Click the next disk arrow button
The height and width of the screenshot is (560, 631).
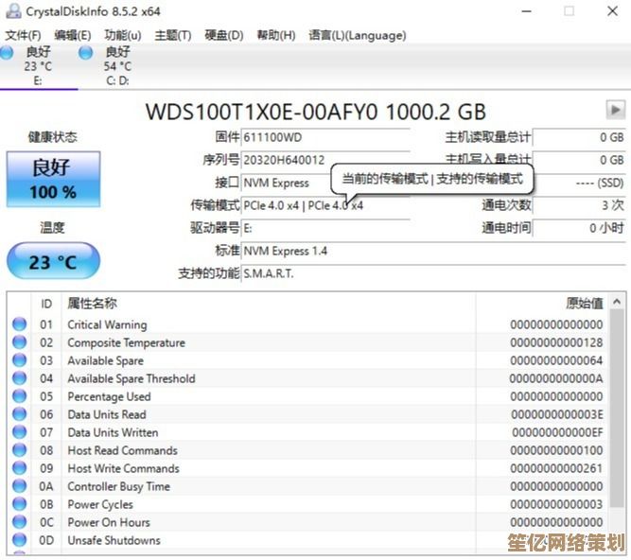[615, 110]
